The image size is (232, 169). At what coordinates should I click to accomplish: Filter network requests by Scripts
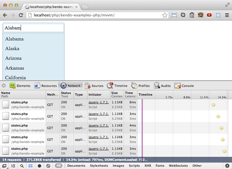coord(134,166)
